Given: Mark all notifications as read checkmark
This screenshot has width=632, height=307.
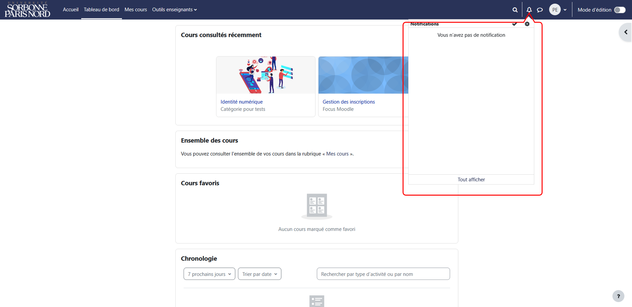Looking at the screenshot, I should [514, 24].
